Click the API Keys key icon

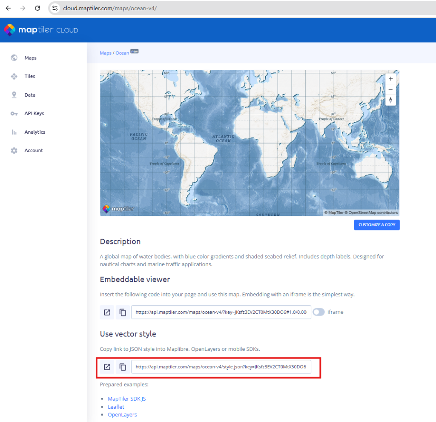(14, 114)
